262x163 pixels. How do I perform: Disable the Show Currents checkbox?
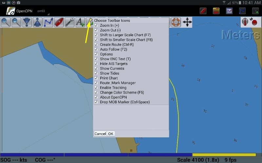tap(96, 68)
